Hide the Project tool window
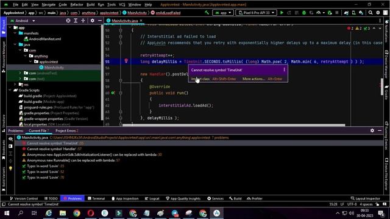 coord(99,21)
